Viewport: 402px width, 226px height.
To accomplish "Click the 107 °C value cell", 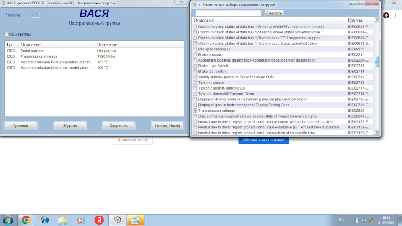I will click(103, 62).
